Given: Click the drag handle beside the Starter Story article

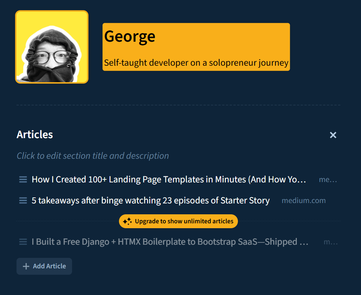Looking at the screenshot, I should (23, 200).
